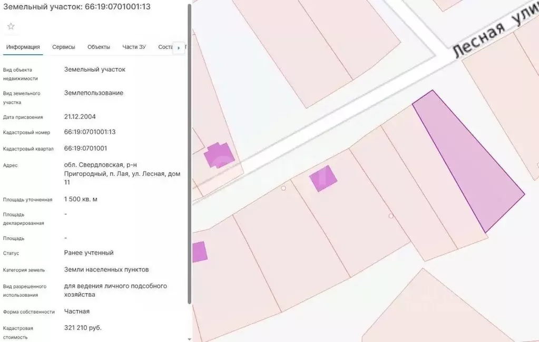Screen dimensions: 539x342
Task: Click the Площадь уточненная field label
Action: [x=27, y=200]
